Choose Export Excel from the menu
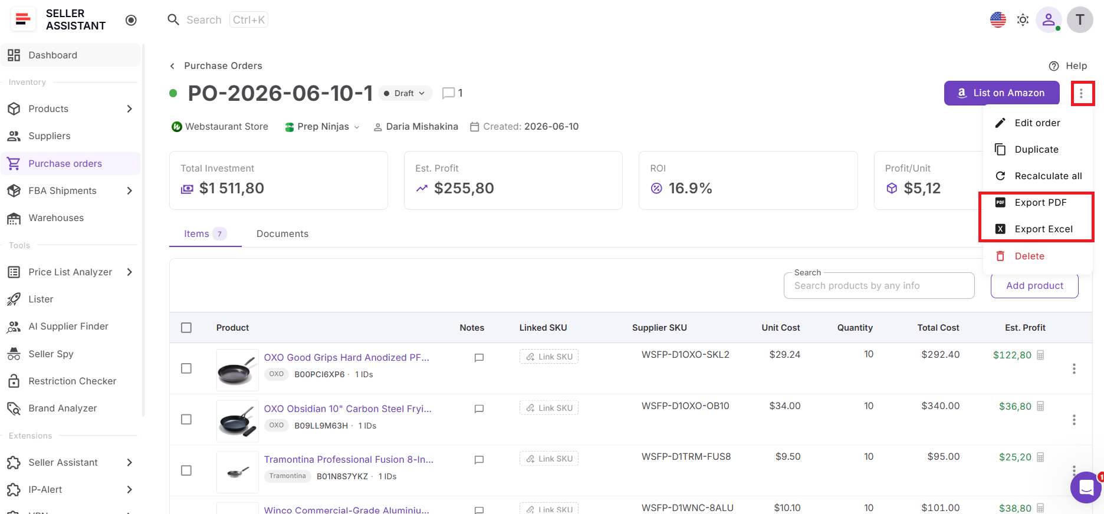This screenshot has width=1104, height=514. tap(1037, 229)
